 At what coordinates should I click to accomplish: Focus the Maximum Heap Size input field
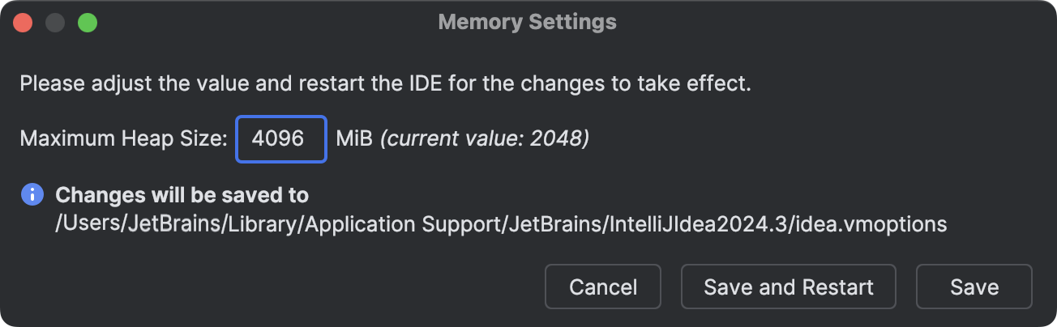281,139
